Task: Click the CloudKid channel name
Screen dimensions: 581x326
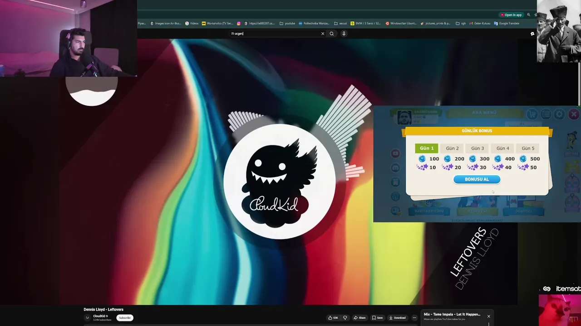Action: 99,316
